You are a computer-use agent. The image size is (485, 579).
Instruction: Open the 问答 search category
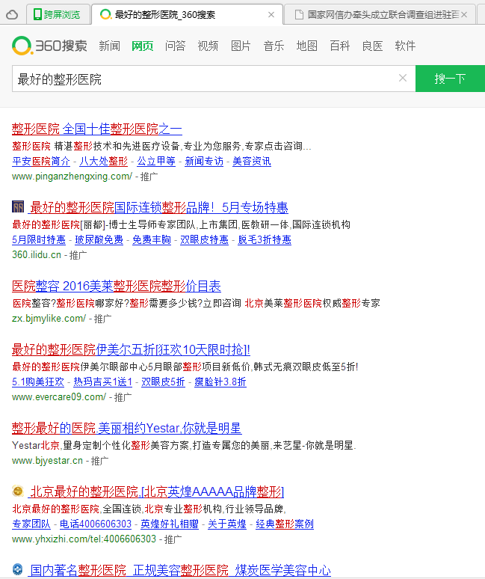(175, 46)
